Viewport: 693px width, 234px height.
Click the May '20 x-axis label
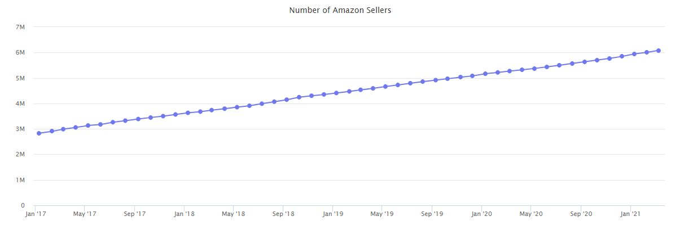[530, 214]
